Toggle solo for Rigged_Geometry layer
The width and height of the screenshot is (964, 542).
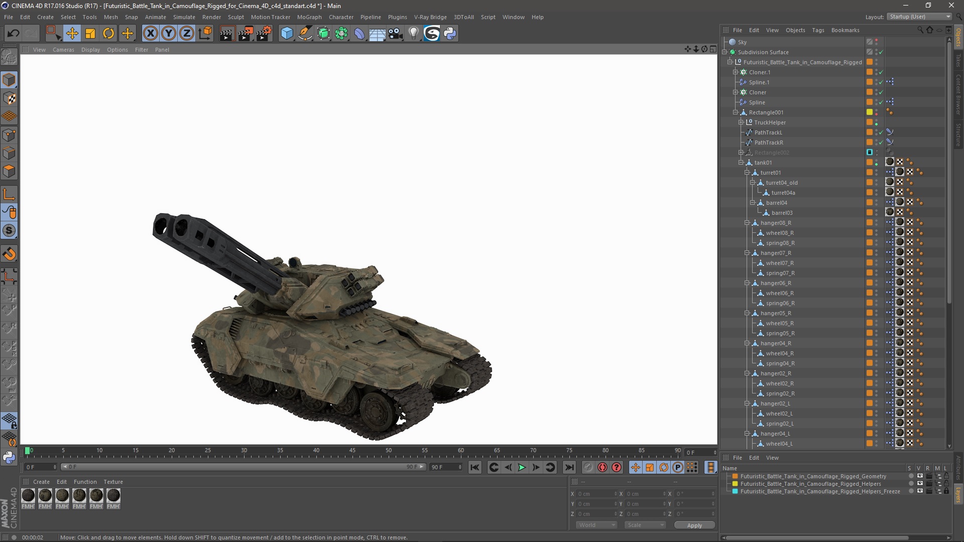pos(911,476)
